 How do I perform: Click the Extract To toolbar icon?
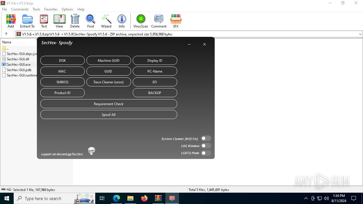point(27,21)
